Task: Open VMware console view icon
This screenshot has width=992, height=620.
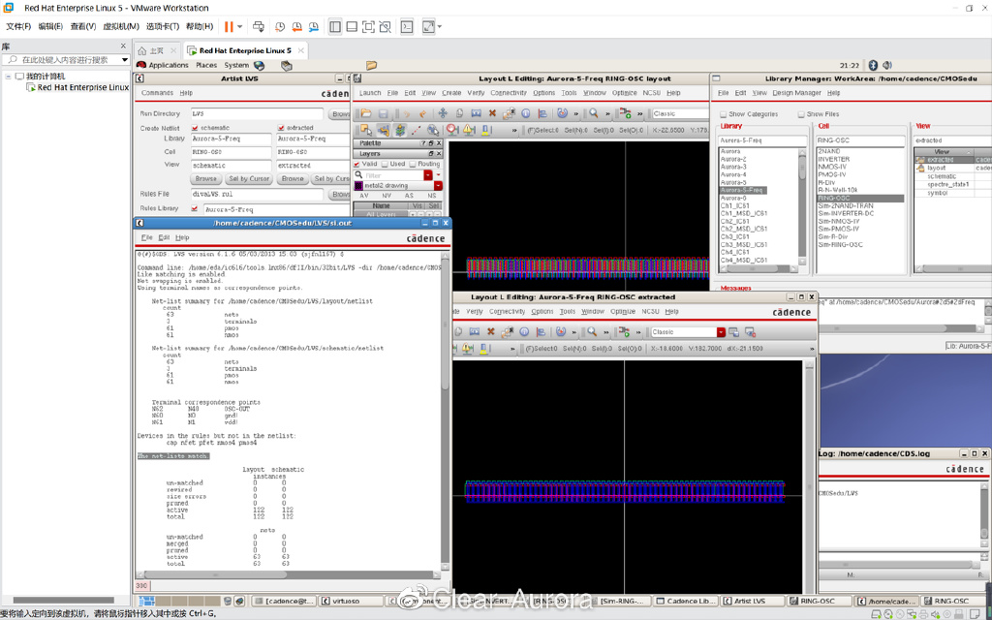Action: [x=408, y=26]
